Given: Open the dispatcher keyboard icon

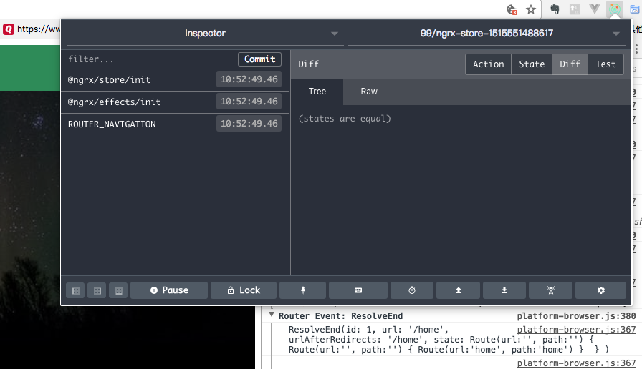Looking at the screenshot, I should tap(358, 290).
